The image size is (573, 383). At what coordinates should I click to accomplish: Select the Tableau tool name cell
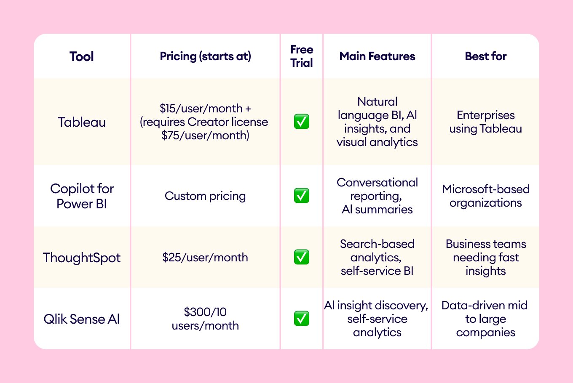tap(82, 122)
